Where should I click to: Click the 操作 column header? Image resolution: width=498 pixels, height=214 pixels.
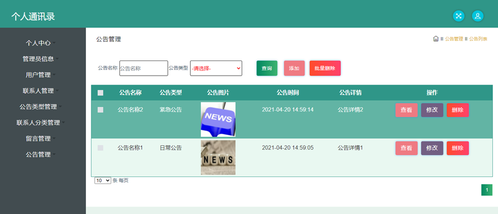pos(432,92)
